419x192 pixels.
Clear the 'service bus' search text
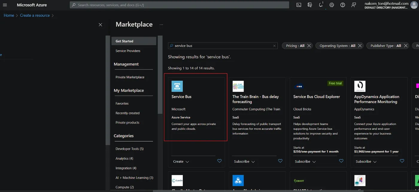click(x=274, y=46)
